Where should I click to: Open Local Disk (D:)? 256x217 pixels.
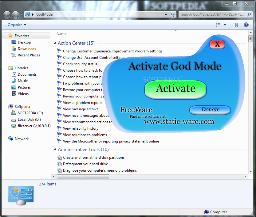29,120
